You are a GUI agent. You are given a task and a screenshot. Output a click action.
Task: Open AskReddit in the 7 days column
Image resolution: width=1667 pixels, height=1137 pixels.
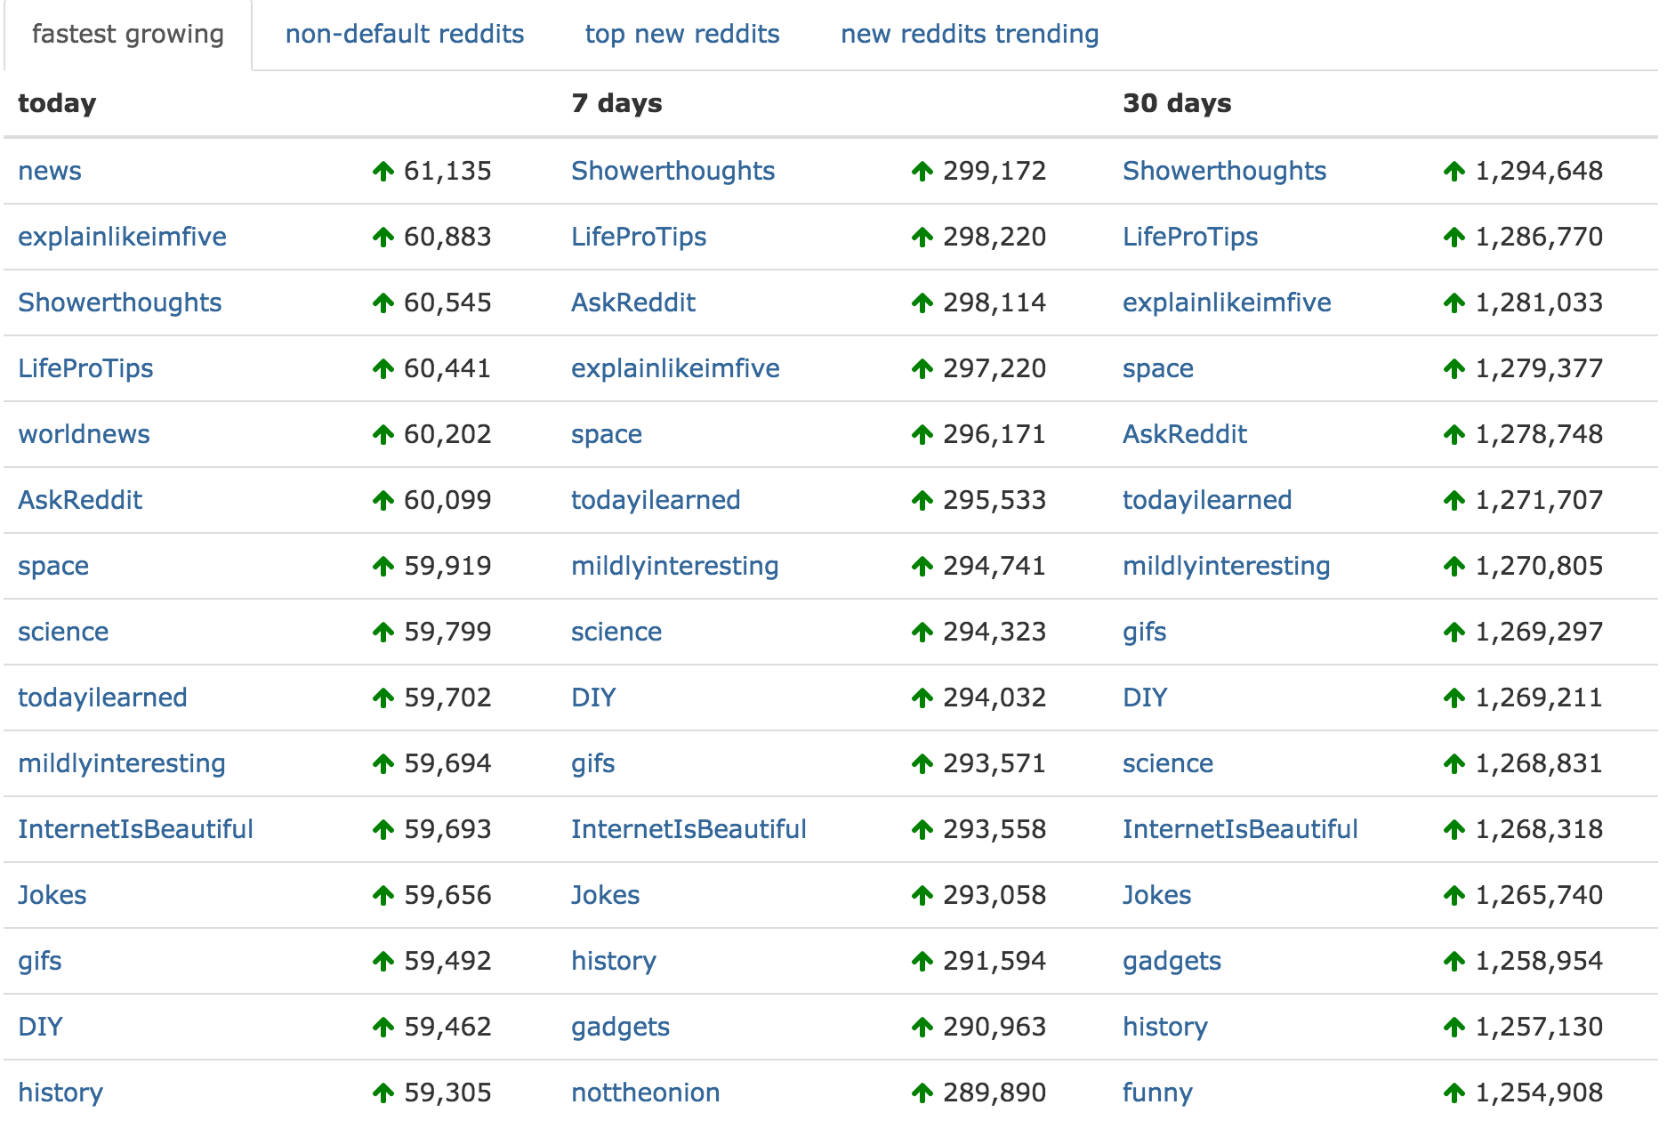(633, 302)
